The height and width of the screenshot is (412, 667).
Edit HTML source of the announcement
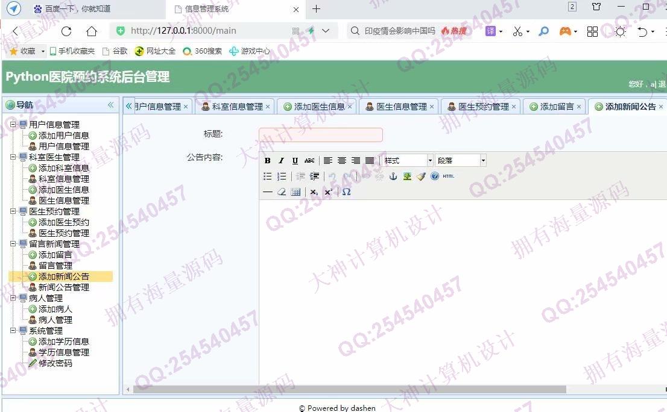coord(448,176)
